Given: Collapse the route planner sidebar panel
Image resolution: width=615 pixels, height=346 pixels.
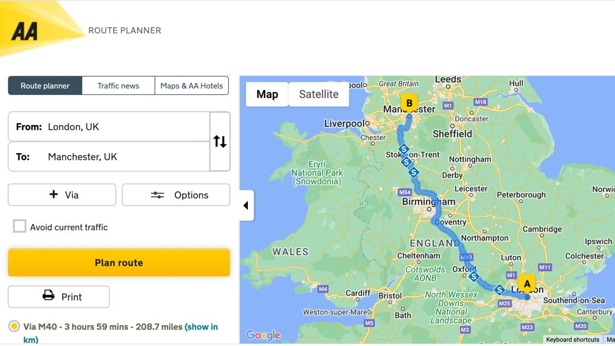Looking at the screenshot, I should point(246,206).
